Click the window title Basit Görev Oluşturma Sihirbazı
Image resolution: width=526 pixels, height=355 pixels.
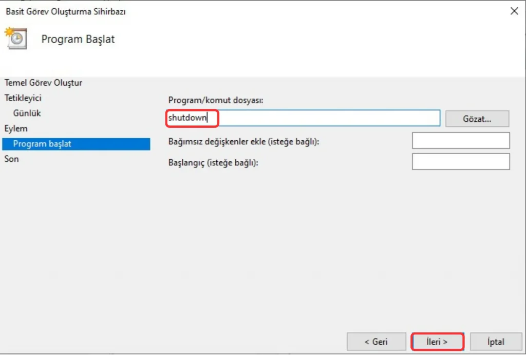click(66, 11)
